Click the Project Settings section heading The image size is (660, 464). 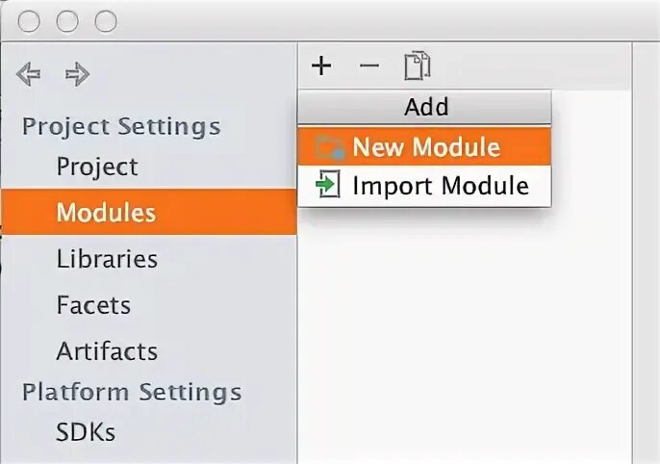point(121,126)
